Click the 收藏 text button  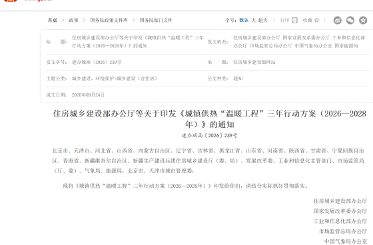307,20
